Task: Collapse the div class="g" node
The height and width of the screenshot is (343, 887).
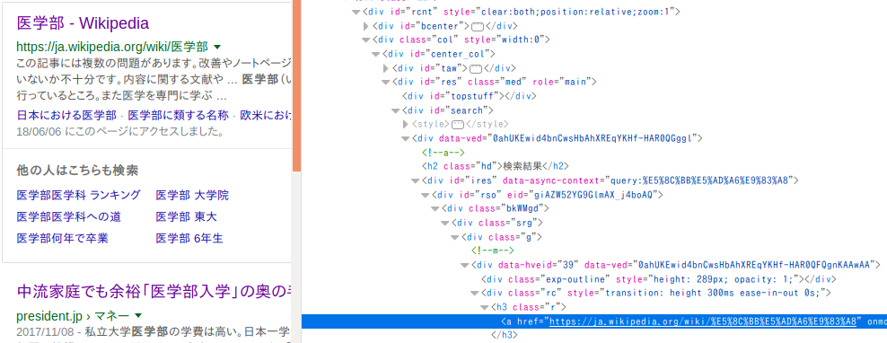Action: [455, 238]
